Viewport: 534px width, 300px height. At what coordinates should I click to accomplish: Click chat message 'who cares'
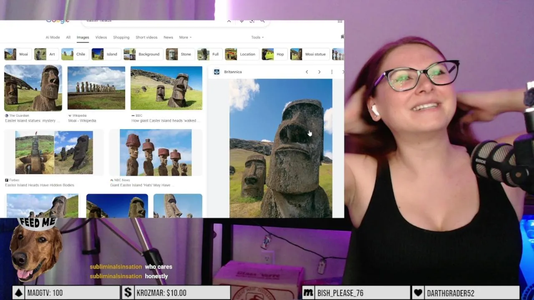[159, 267]
